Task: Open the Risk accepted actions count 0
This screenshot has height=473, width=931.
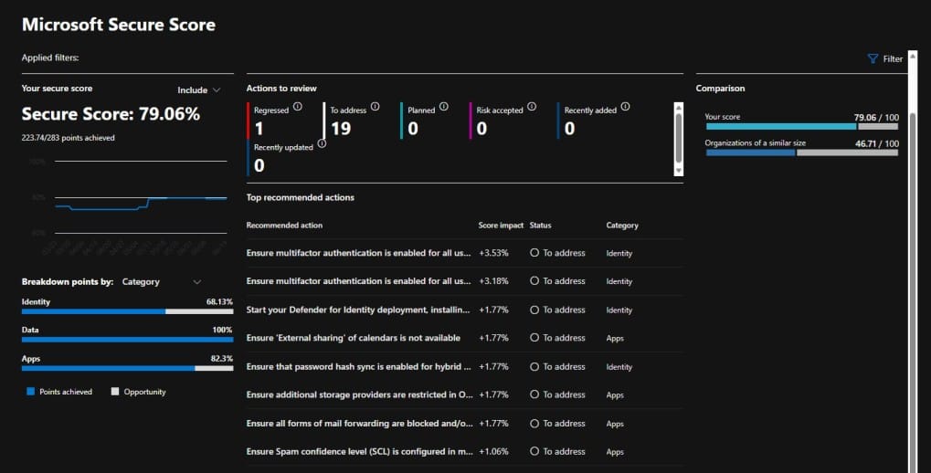Action: [481, 128]
